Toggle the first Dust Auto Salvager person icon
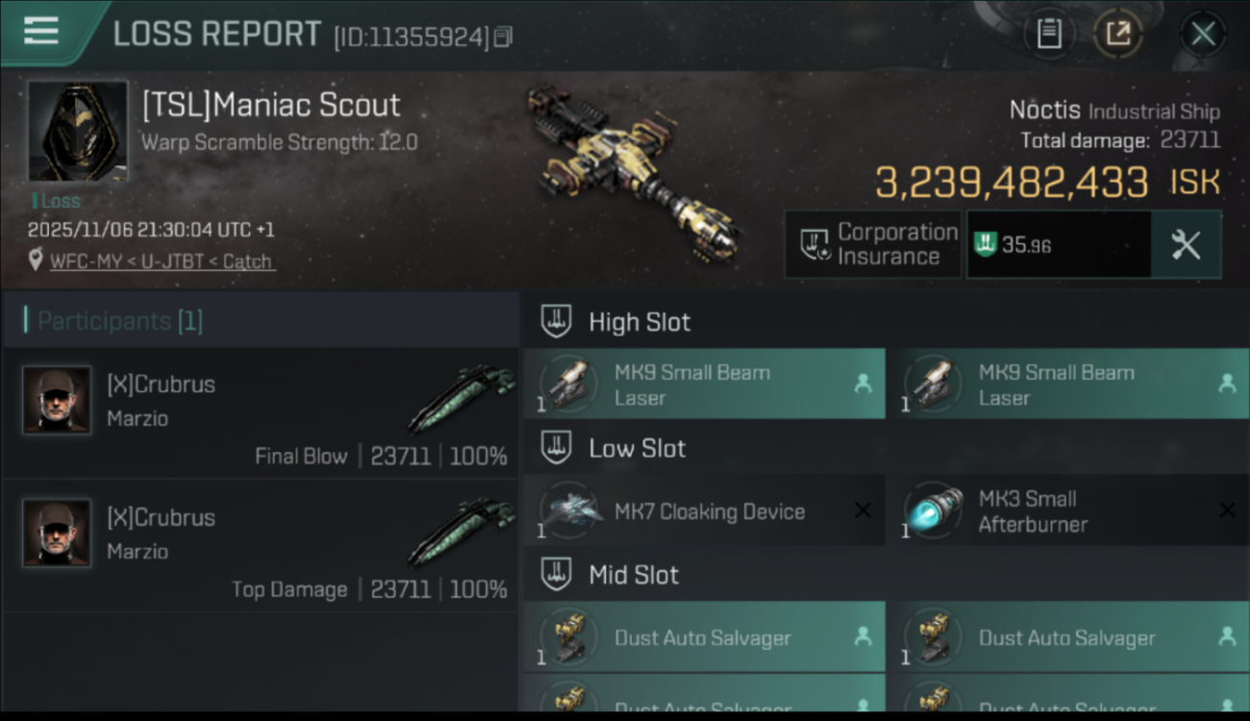Image resolution: width=1250 pixels, height=721 pixels. point(862,636)
